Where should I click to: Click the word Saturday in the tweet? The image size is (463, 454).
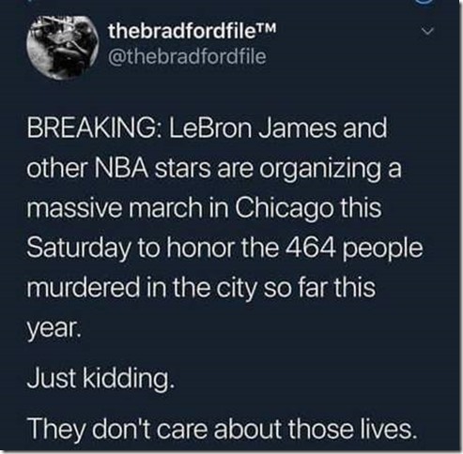78,250
